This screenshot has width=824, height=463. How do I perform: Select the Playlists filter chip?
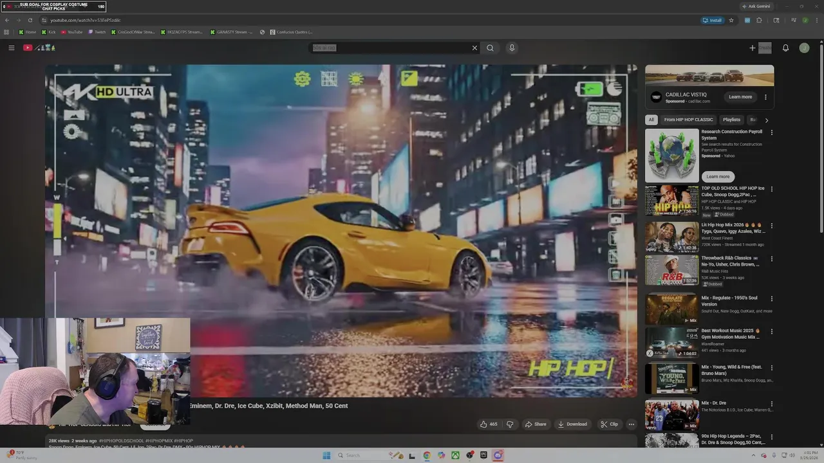[731, 120]
